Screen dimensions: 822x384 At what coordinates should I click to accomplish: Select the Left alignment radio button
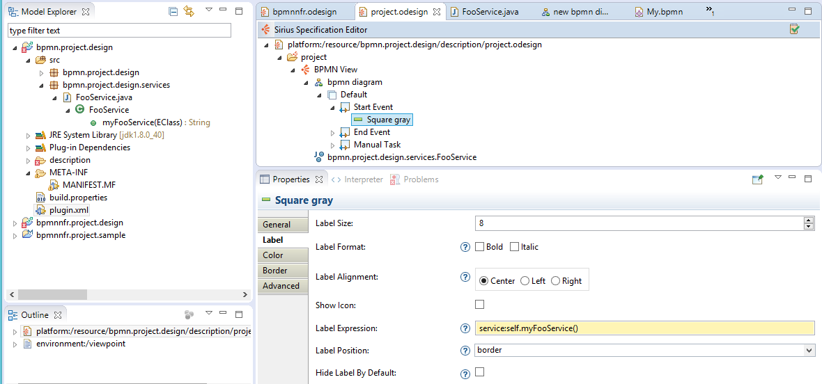point(525,281)
